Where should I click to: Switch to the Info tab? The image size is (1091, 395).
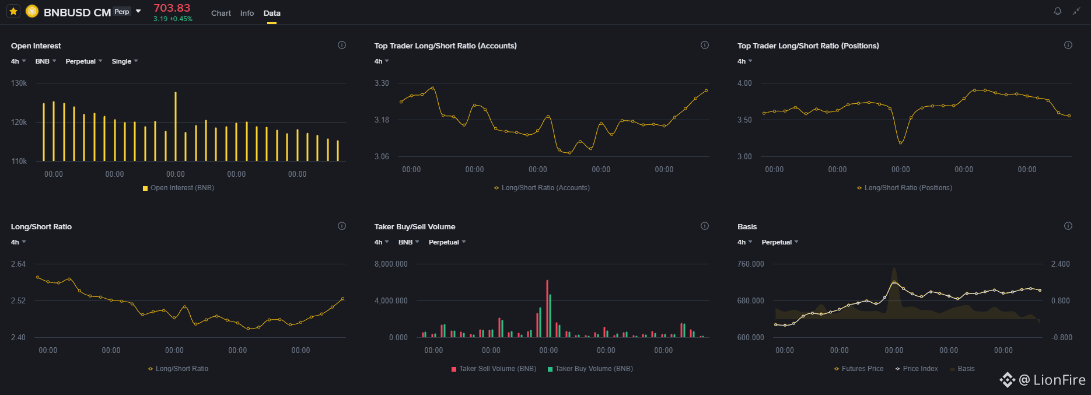click(247, 13)
